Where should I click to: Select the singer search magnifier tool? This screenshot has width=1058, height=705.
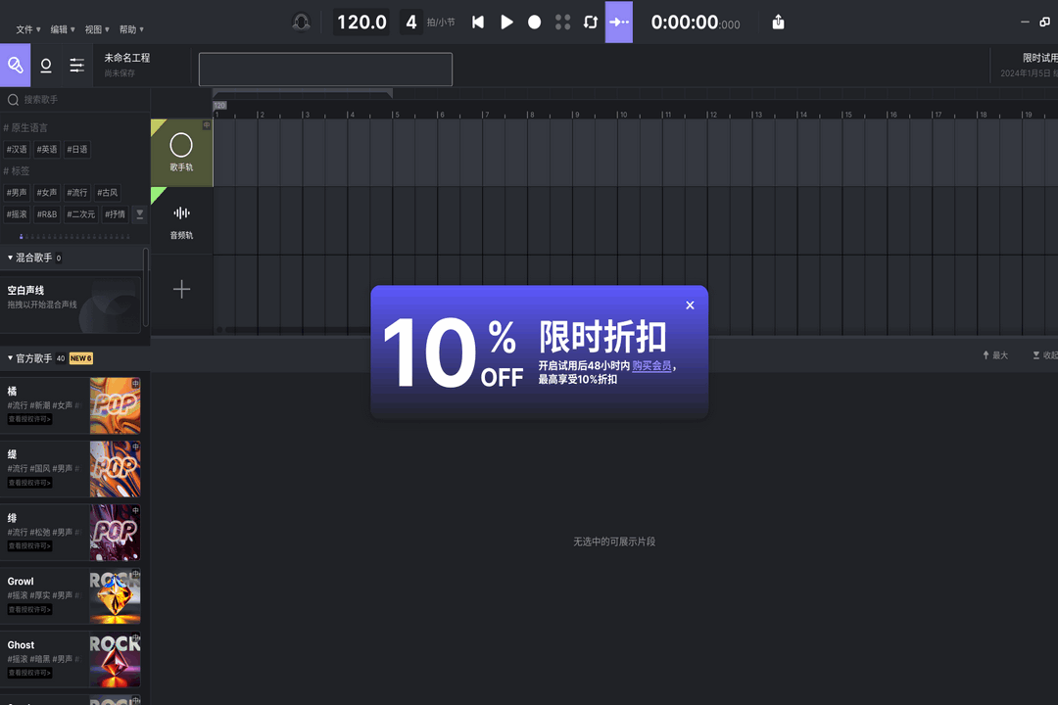15,65
